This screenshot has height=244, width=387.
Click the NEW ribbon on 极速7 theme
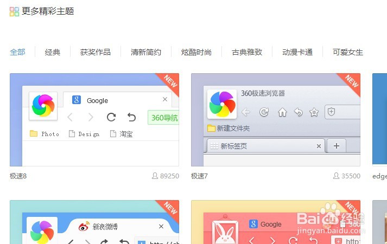[x=352, y=82]
